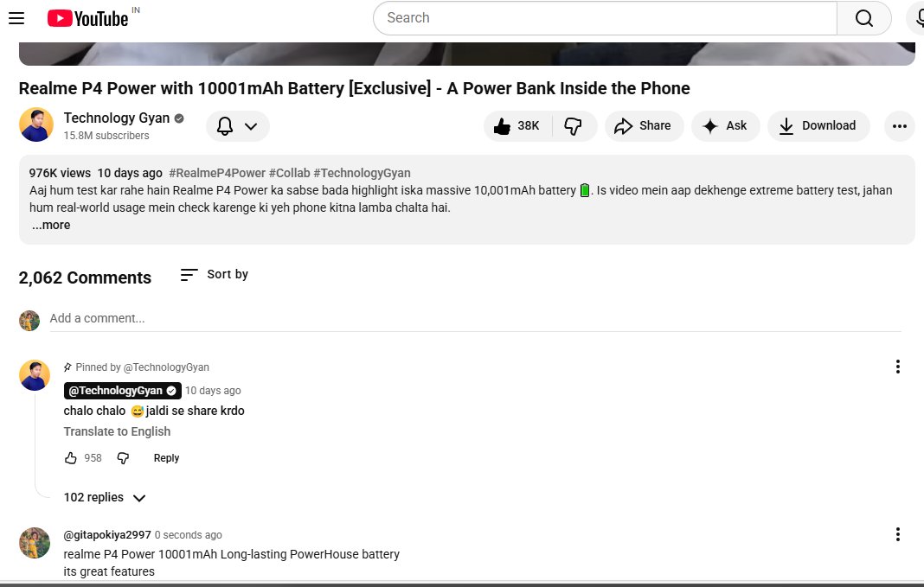Open Technology Gyan channel name

pyautogui.click(x=117, y=118)
